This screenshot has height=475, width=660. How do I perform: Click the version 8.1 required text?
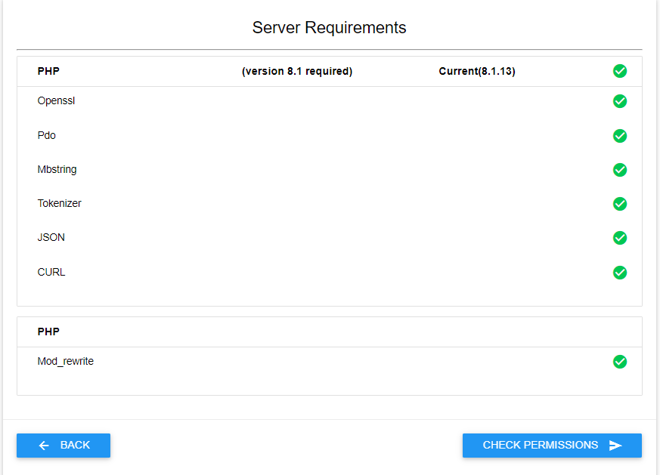point(297,72)
